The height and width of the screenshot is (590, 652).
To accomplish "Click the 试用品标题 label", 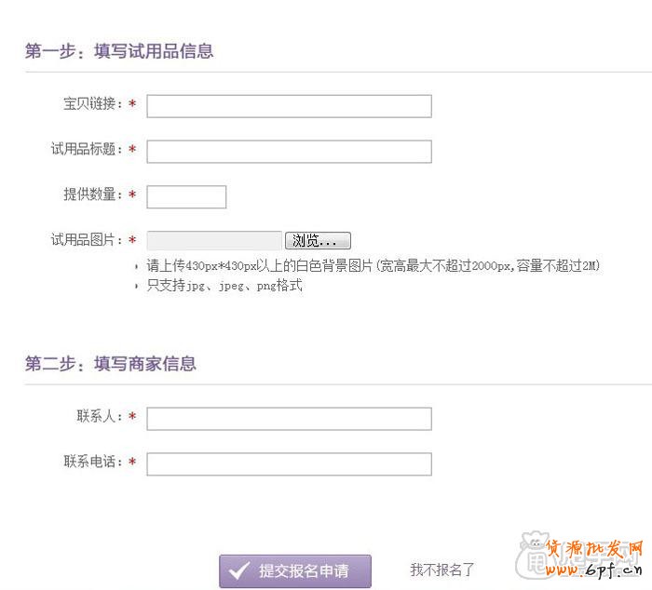I will click(x=87, y=149).
